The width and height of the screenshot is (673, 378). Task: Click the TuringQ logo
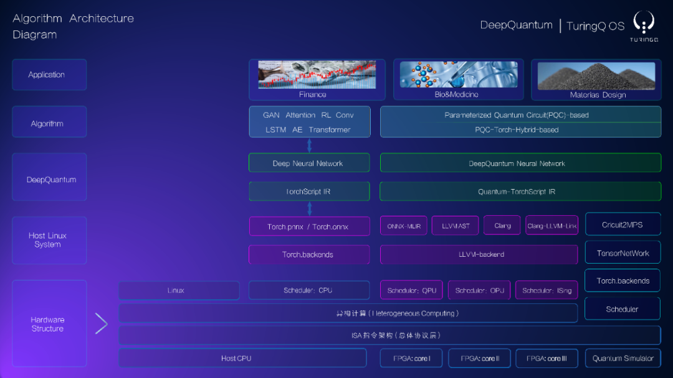644,26
